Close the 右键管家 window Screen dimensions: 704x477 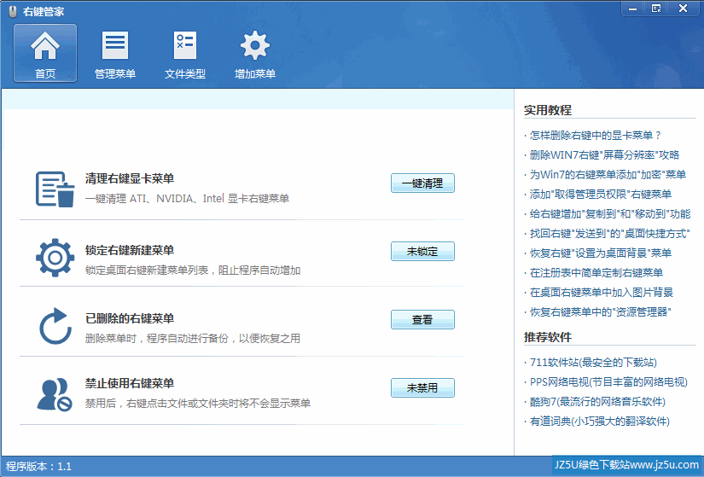click(684, 9)
